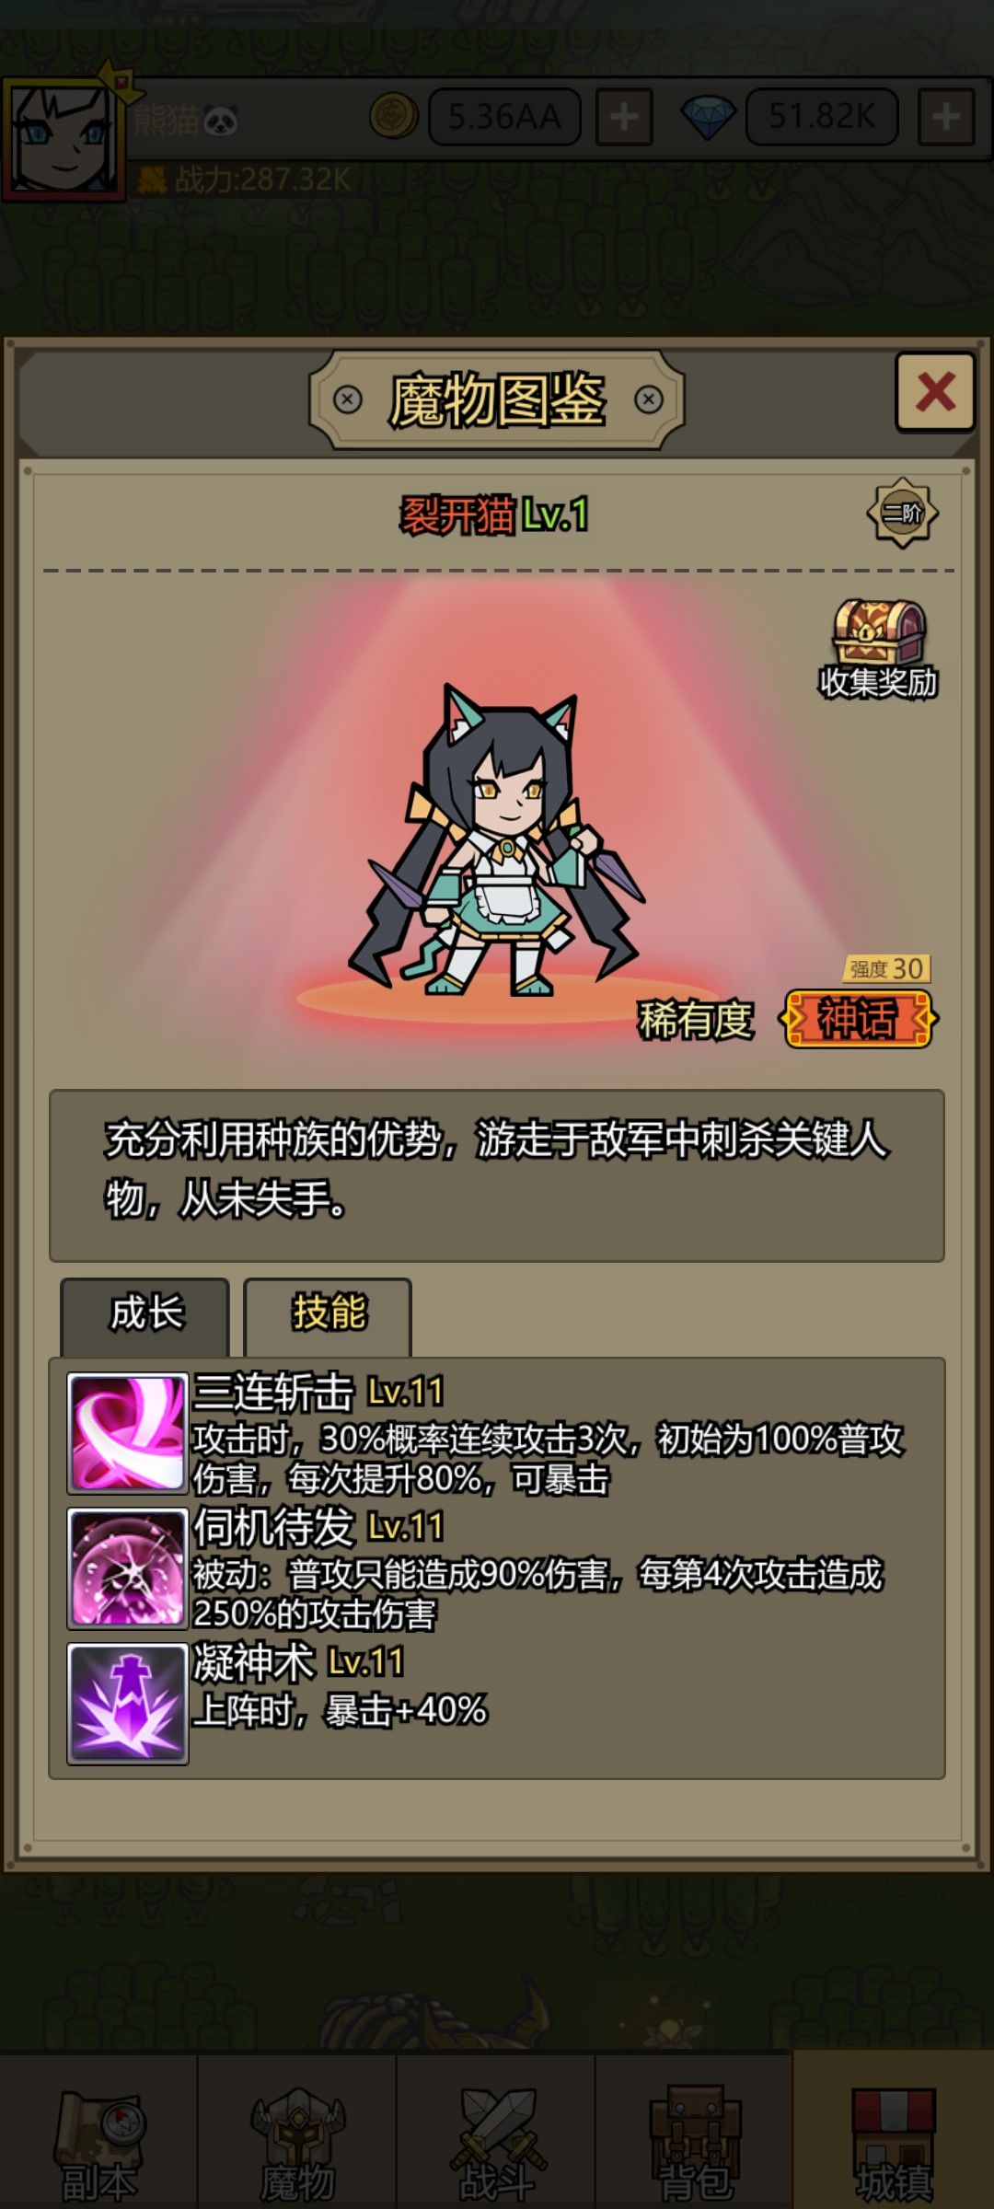Add more gold with plus button
Viewport: 994px width, 2209px height.
point(624,117)
